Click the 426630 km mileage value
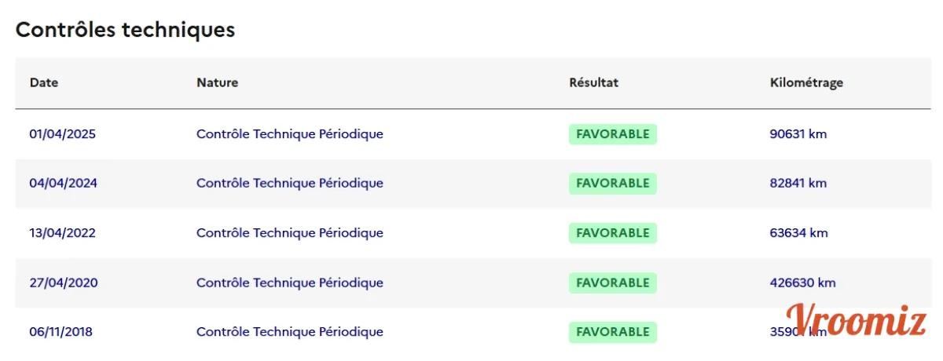943x361 pixels. pyautogui.click(x=802, y=283)
